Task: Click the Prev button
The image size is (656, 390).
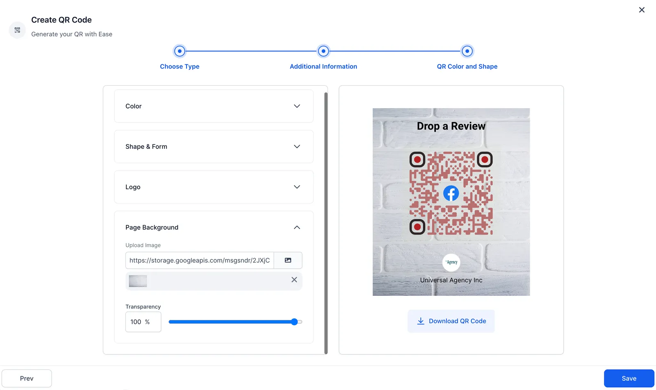Action: pyautogui.click(x=27, y=379)
